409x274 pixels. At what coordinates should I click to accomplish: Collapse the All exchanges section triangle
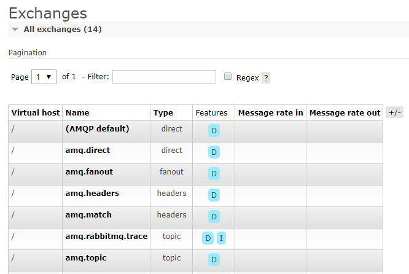point(15,29)
